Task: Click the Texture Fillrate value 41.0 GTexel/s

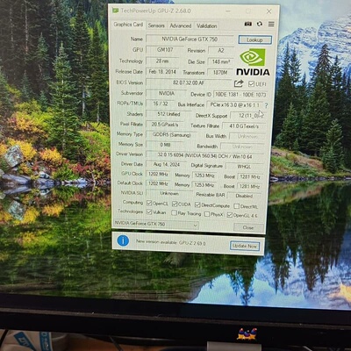Action: [x=244, y=126]
